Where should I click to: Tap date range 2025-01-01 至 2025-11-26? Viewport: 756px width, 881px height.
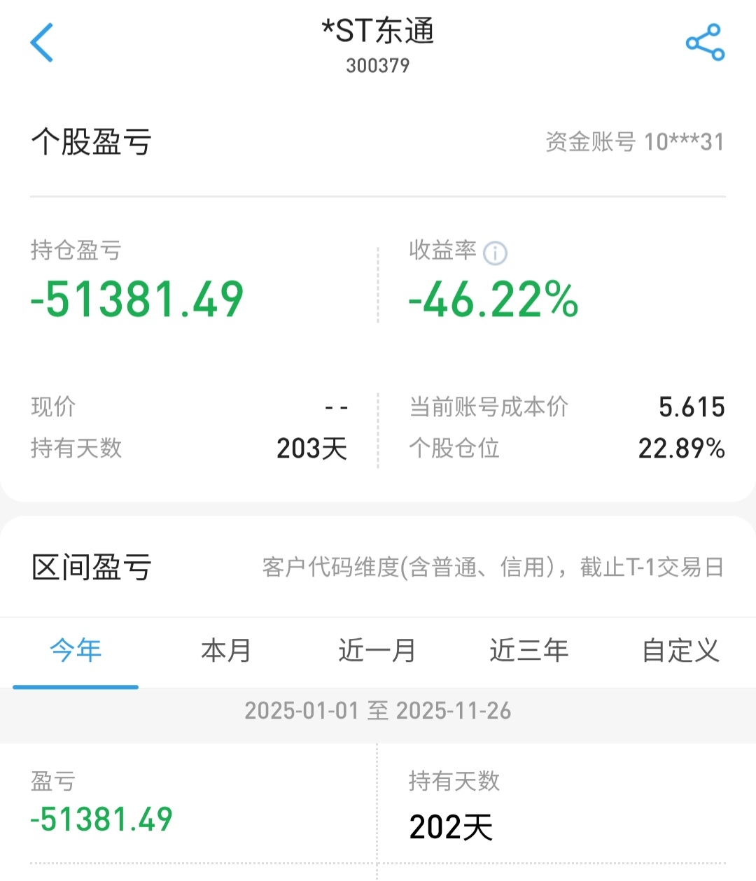(378, 711)
